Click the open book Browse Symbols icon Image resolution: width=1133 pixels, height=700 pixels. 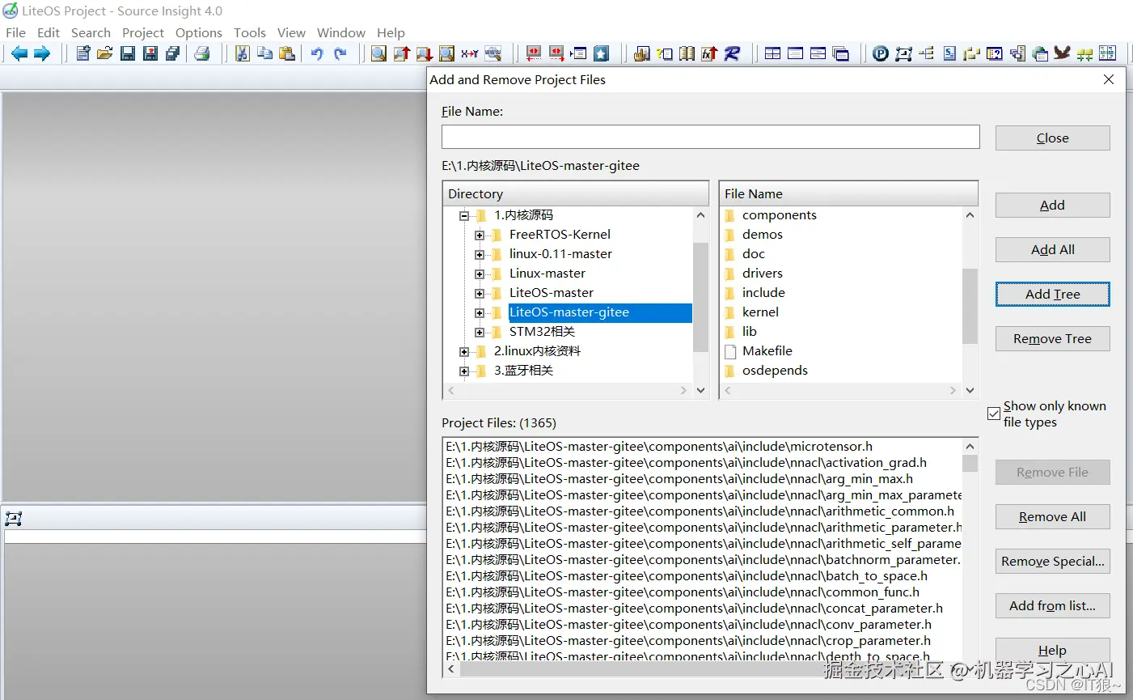[x=687, y=53]
